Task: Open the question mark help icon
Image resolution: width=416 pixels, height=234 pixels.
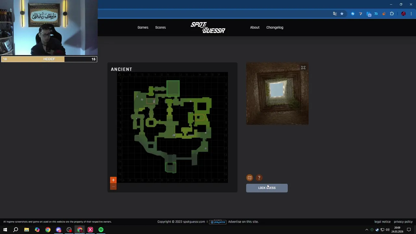Action: pos(259,178)
